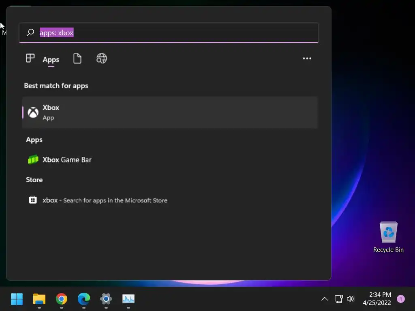Click the search magnifier icon

coord(30,32)
